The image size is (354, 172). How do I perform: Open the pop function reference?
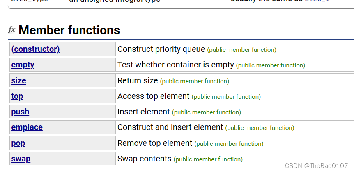[18, 143]
